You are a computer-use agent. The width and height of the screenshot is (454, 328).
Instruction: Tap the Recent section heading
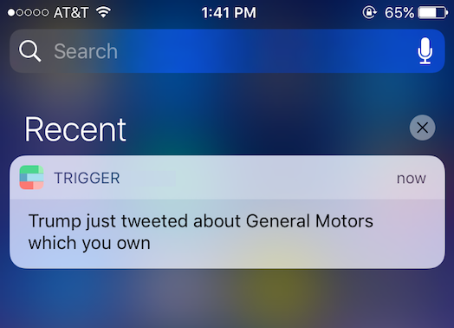pyautogui.click(x=75, y=129)
